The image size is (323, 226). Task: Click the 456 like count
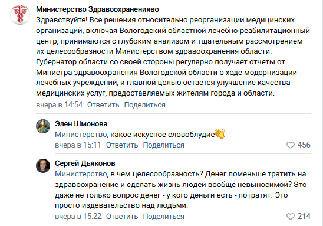(304, 145)
